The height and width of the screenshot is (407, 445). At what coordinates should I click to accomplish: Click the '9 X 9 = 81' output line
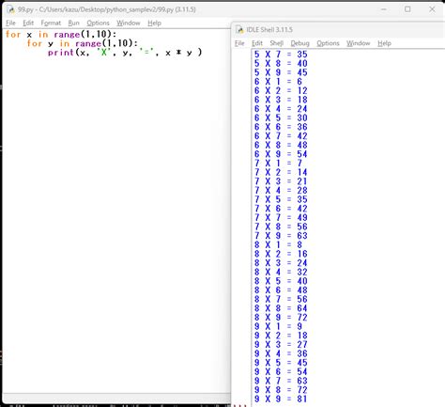point(281,399)
